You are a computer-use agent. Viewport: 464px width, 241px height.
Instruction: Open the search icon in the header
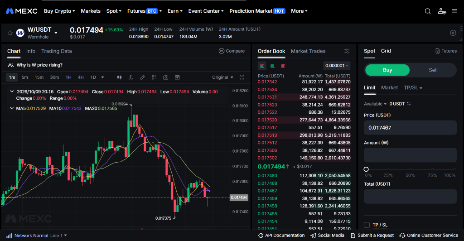428,11
